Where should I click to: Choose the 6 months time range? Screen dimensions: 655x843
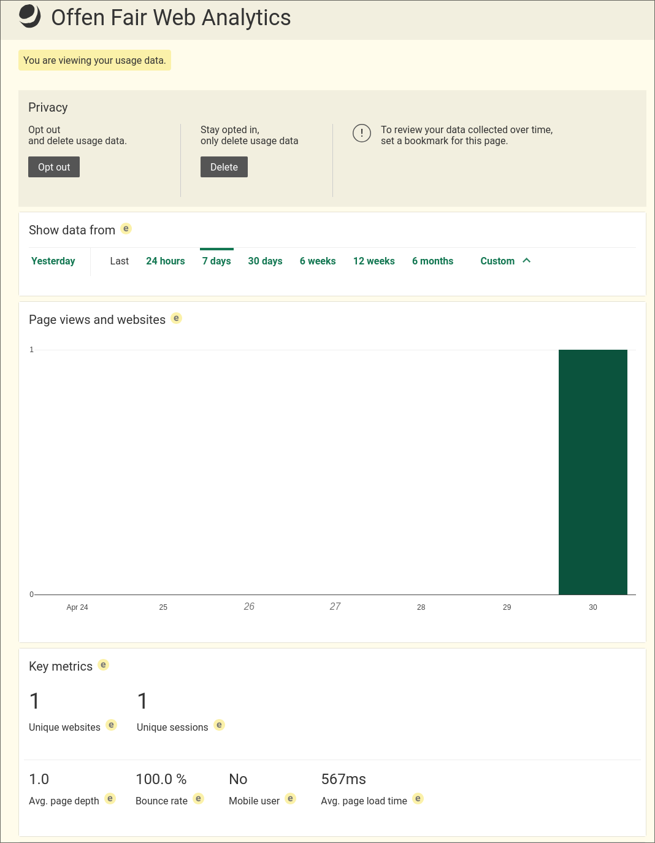click(433, 261)
